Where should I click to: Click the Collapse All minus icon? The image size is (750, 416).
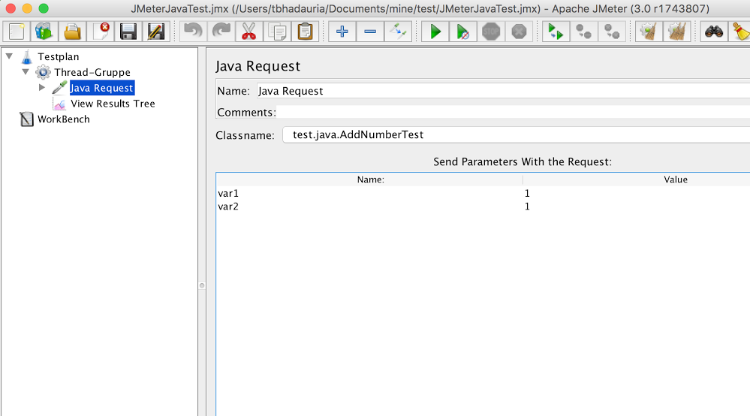tap(369, 32)
